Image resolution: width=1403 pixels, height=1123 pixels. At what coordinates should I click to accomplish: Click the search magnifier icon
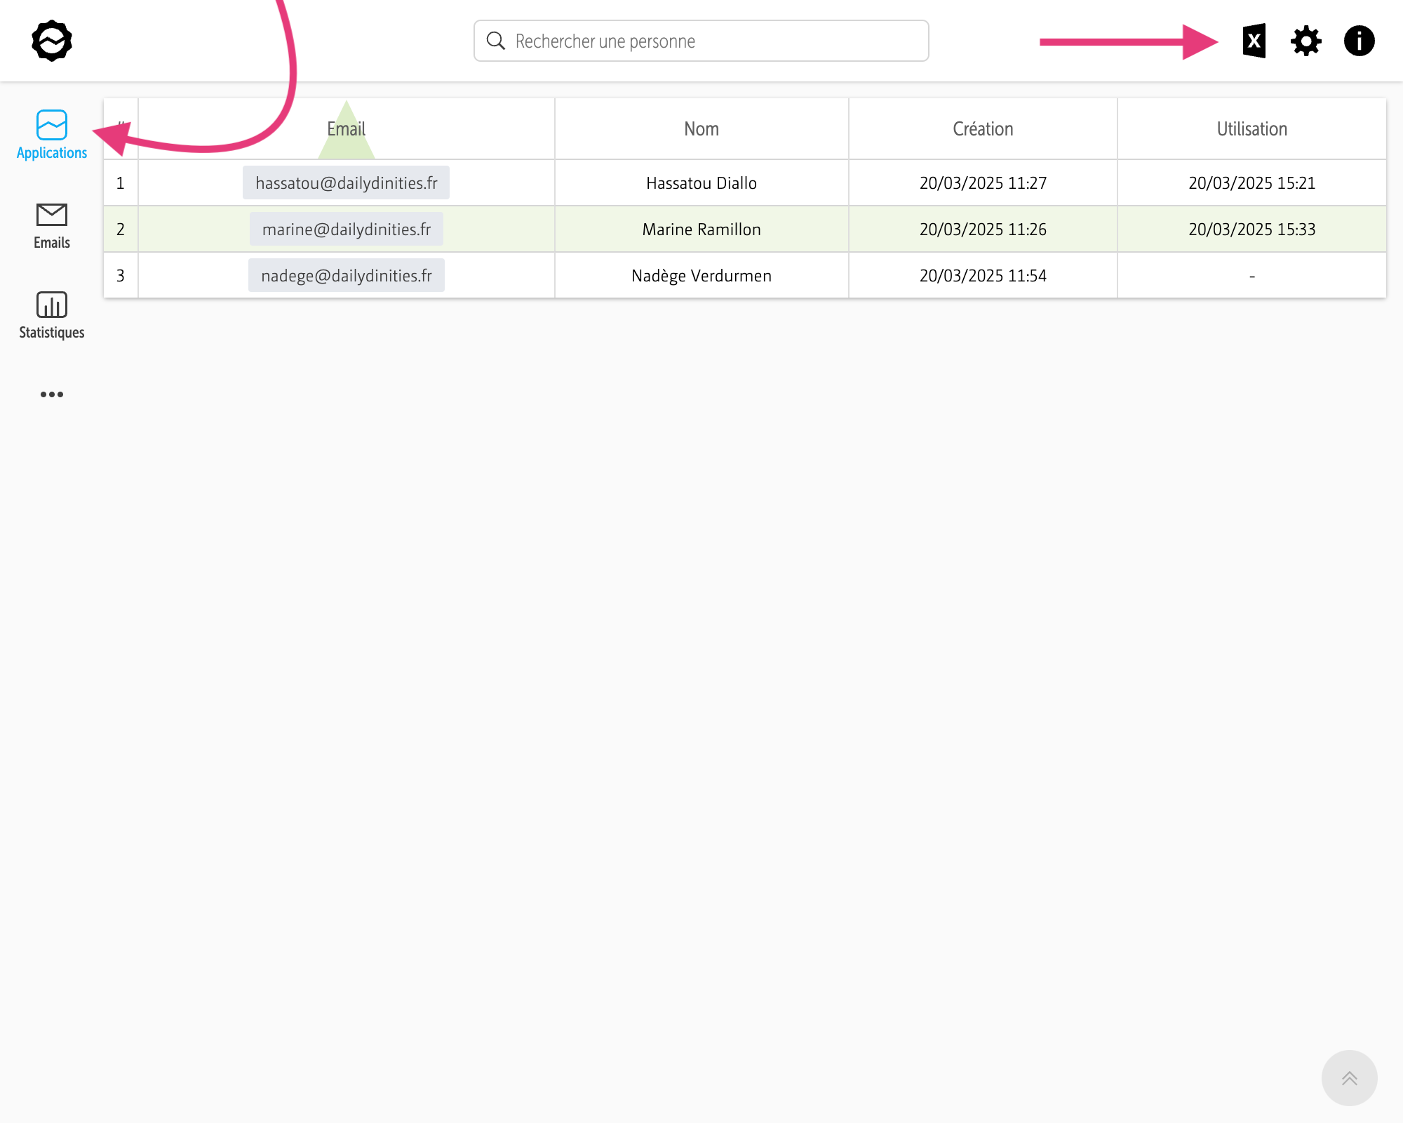(x=496, y=41)
